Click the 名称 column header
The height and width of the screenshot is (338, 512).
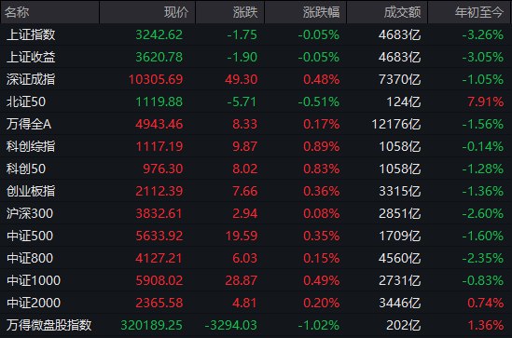click(x=50, y=12)
